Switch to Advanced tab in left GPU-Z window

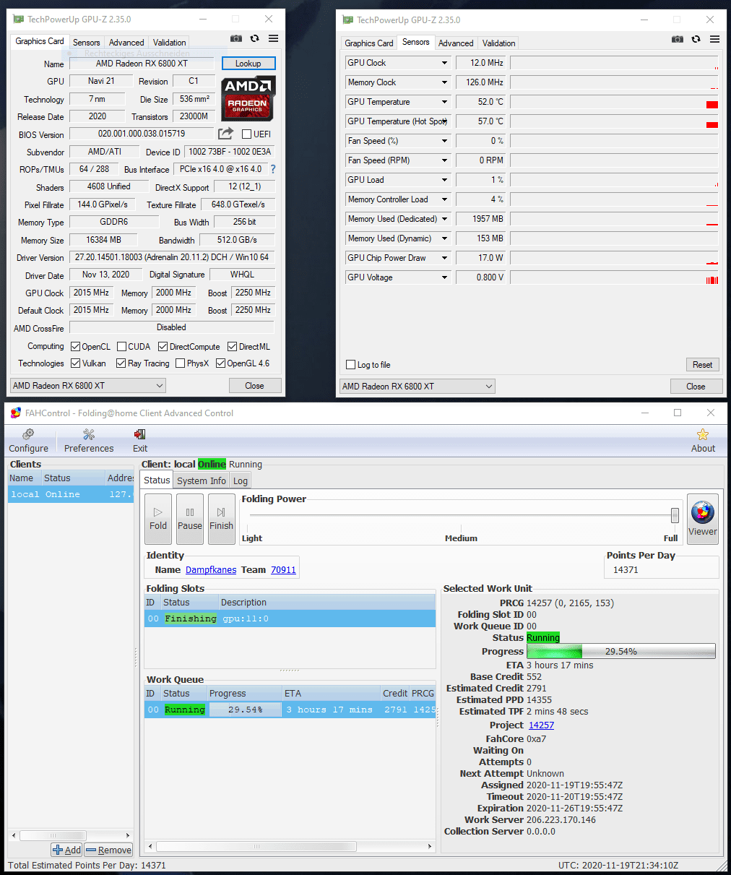[x=126, y=43]
